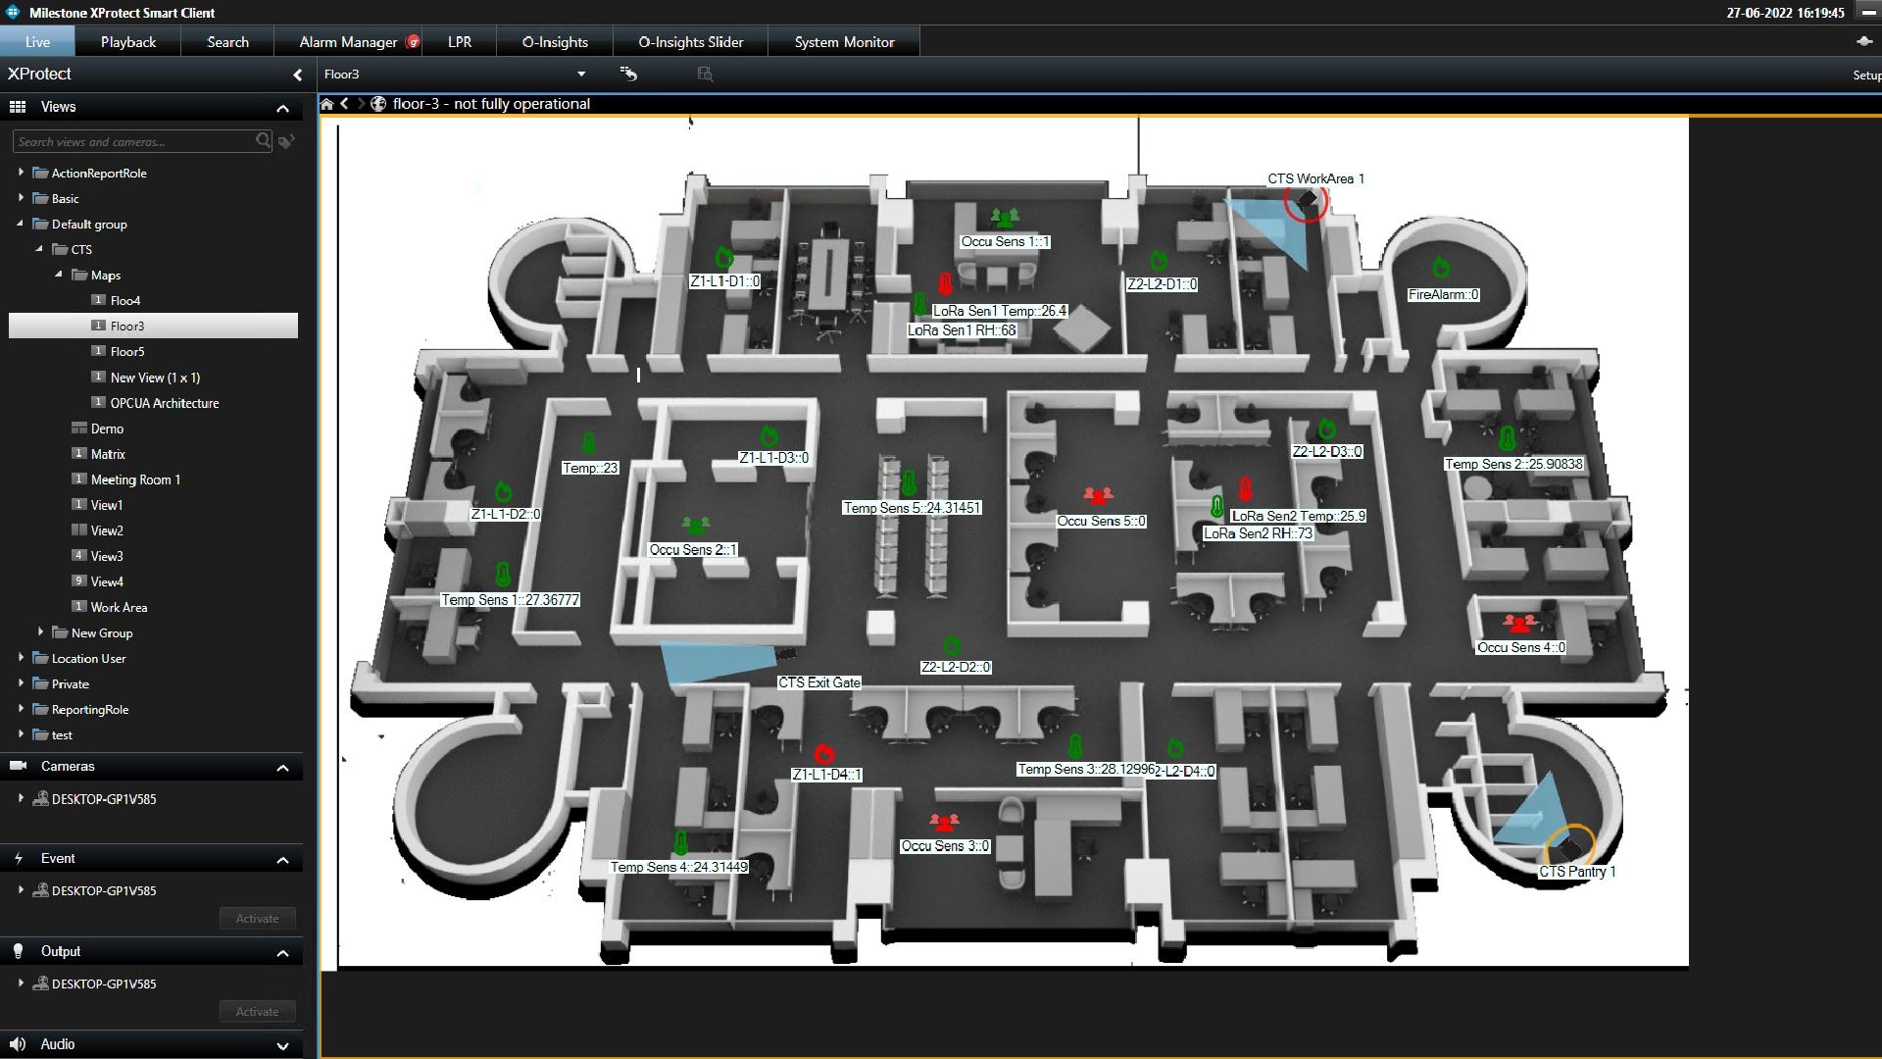Click the green Occu Sens 2 people icon

click(696, 525)
